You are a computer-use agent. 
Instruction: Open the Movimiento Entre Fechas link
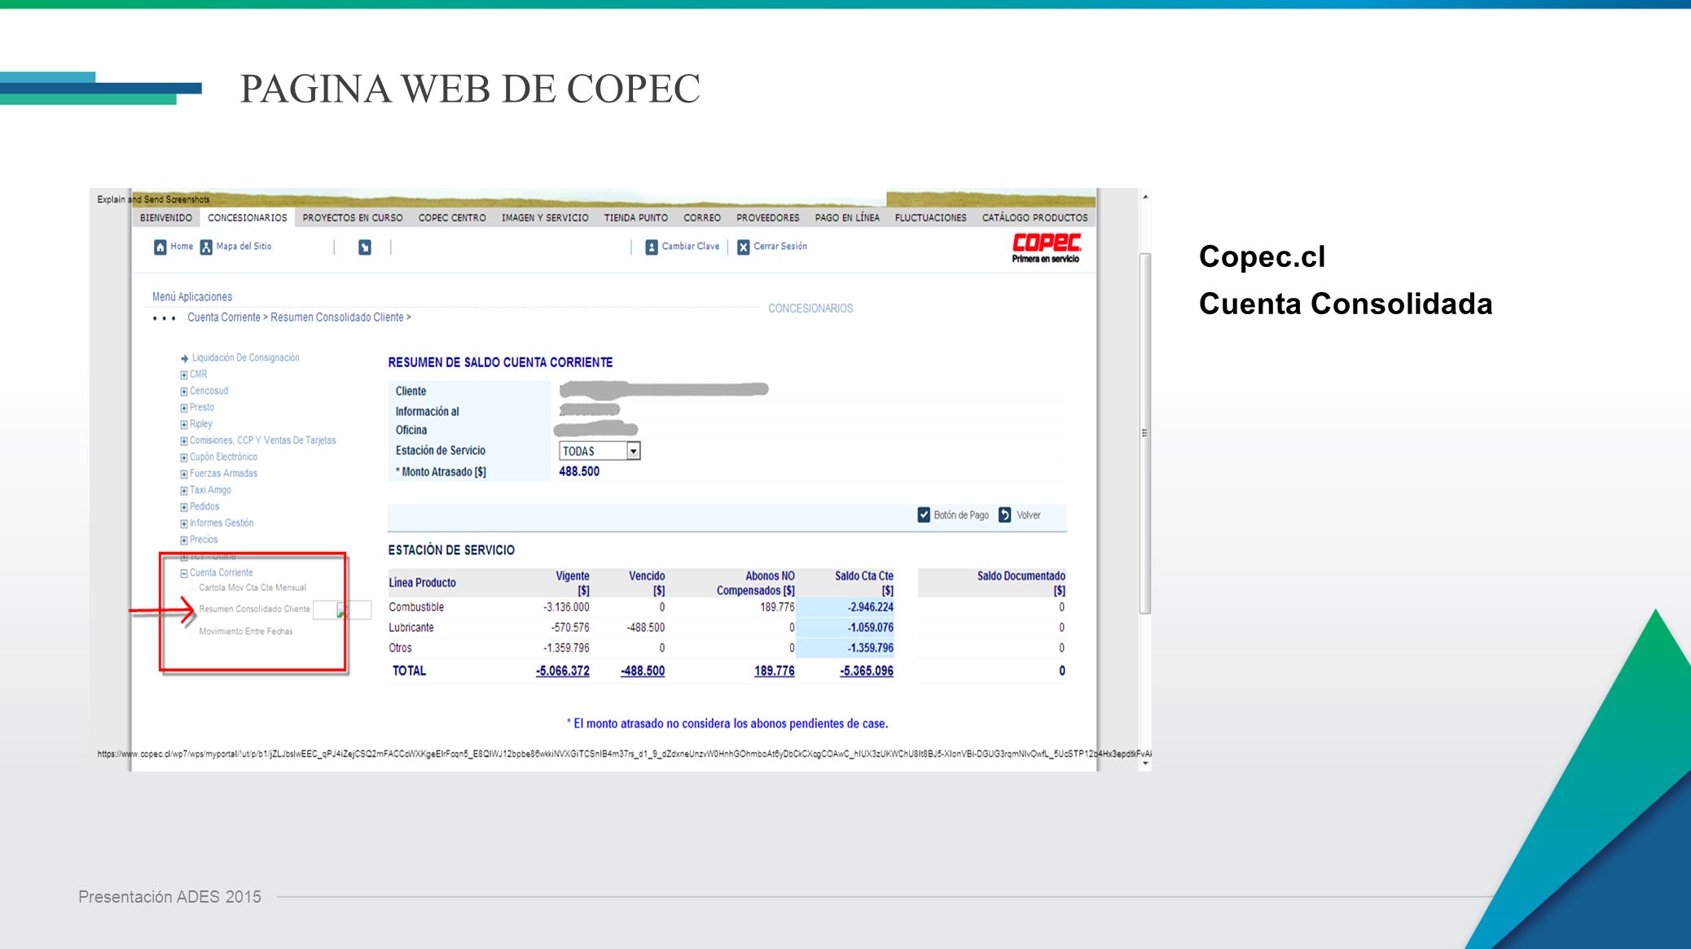pos(246,632)
